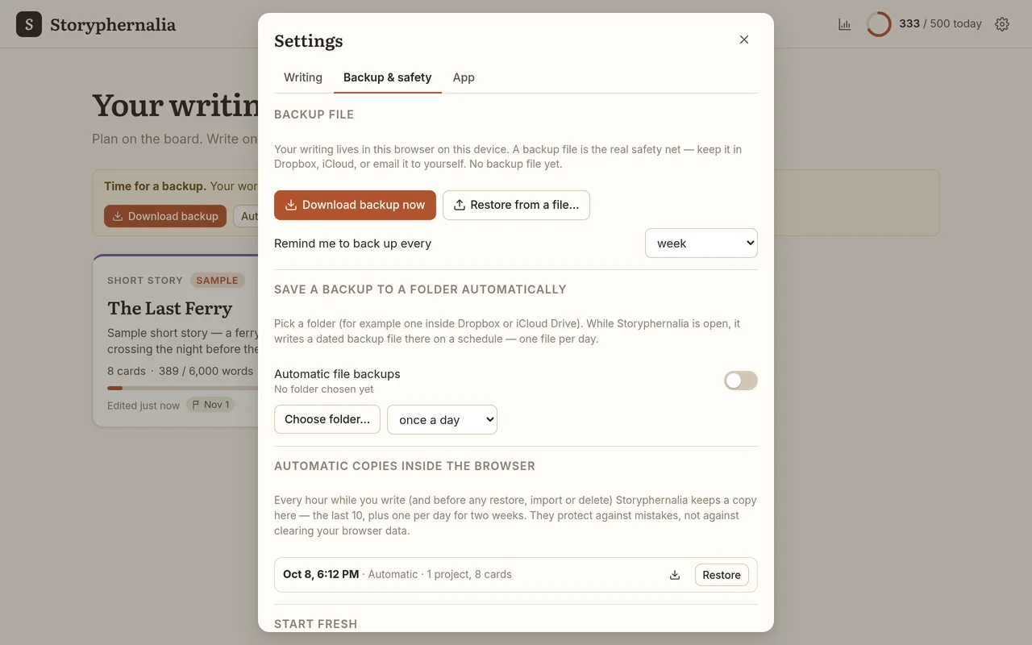
Task: Click the SAMPLE badge on the card
Action: click(x=218, y=281)
